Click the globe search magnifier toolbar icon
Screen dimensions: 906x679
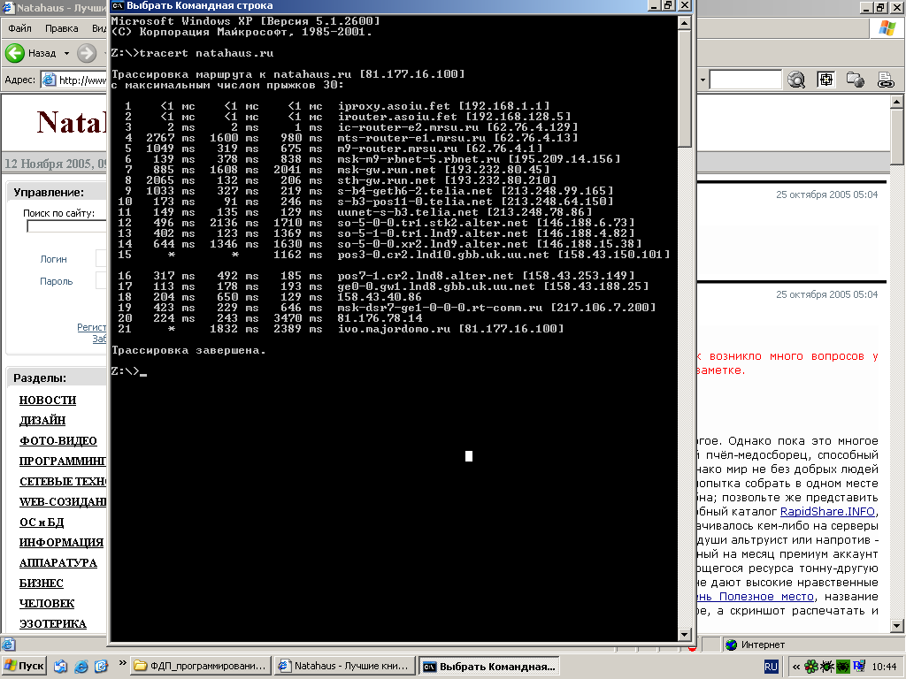(796, 80)
